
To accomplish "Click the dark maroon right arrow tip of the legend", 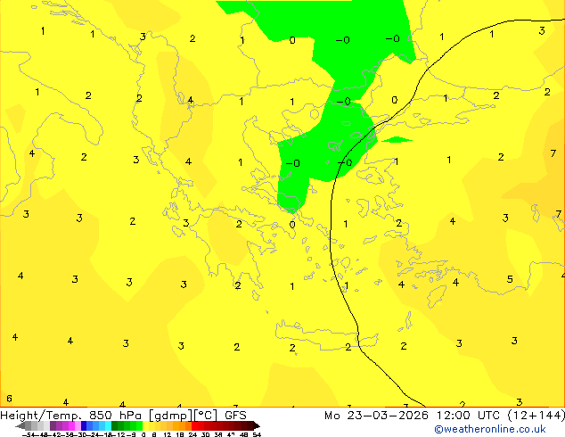I will (x=257, y=426).
